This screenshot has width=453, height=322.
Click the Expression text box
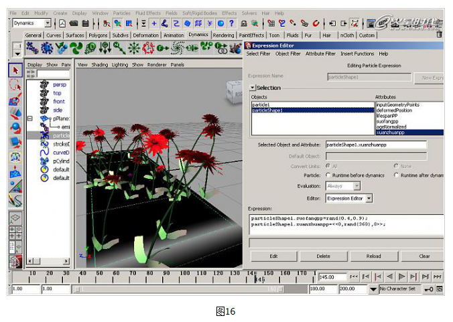point(346,224)
